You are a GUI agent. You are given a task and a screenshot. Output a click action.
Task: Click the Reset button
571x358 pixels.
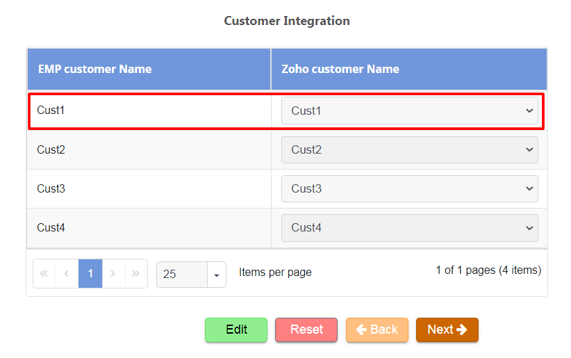click(306, 329)
